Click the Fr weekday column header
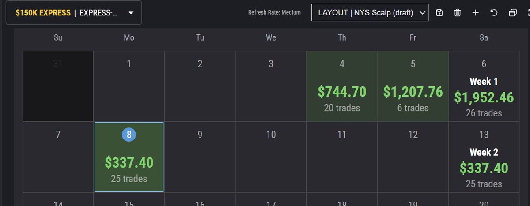This screenshot has width=530, height=206. (413, 37)
